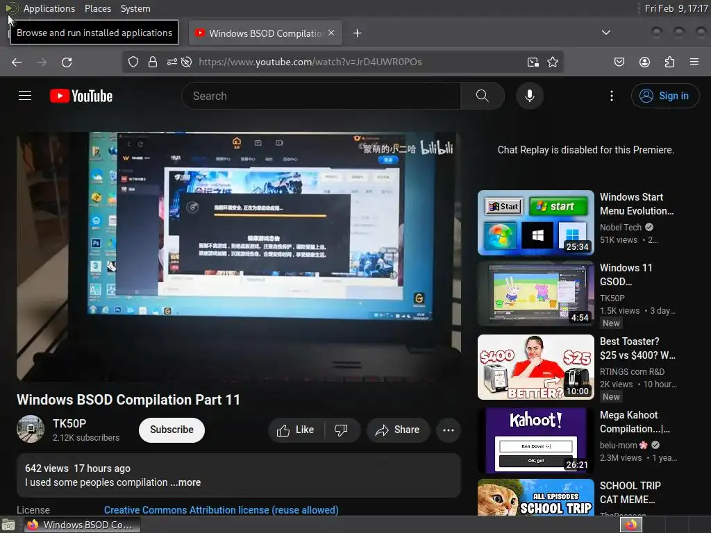This screenshot has width=711, height=533.
Task: Click the address bar URL
Action: coord(310,62)
